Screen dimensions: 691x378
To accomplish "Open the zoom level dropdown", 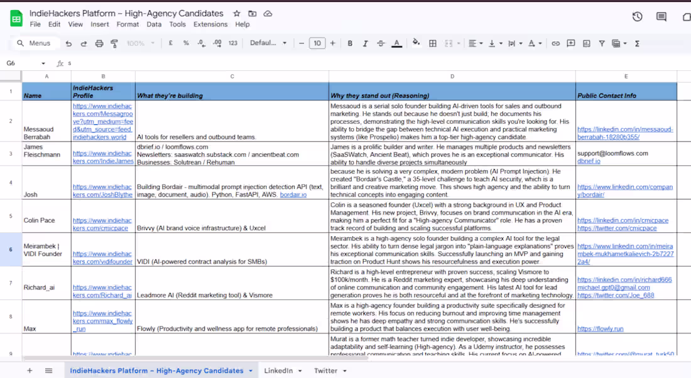I will pyautogui.click(x=141, y=43).
